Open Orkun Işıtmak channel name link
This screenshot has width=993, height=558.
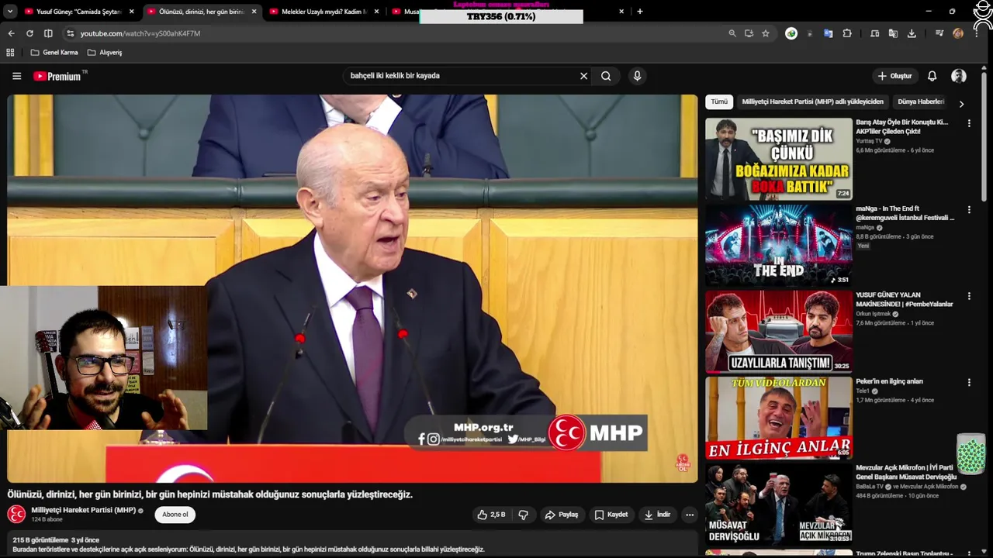click(x=873, y=314)
